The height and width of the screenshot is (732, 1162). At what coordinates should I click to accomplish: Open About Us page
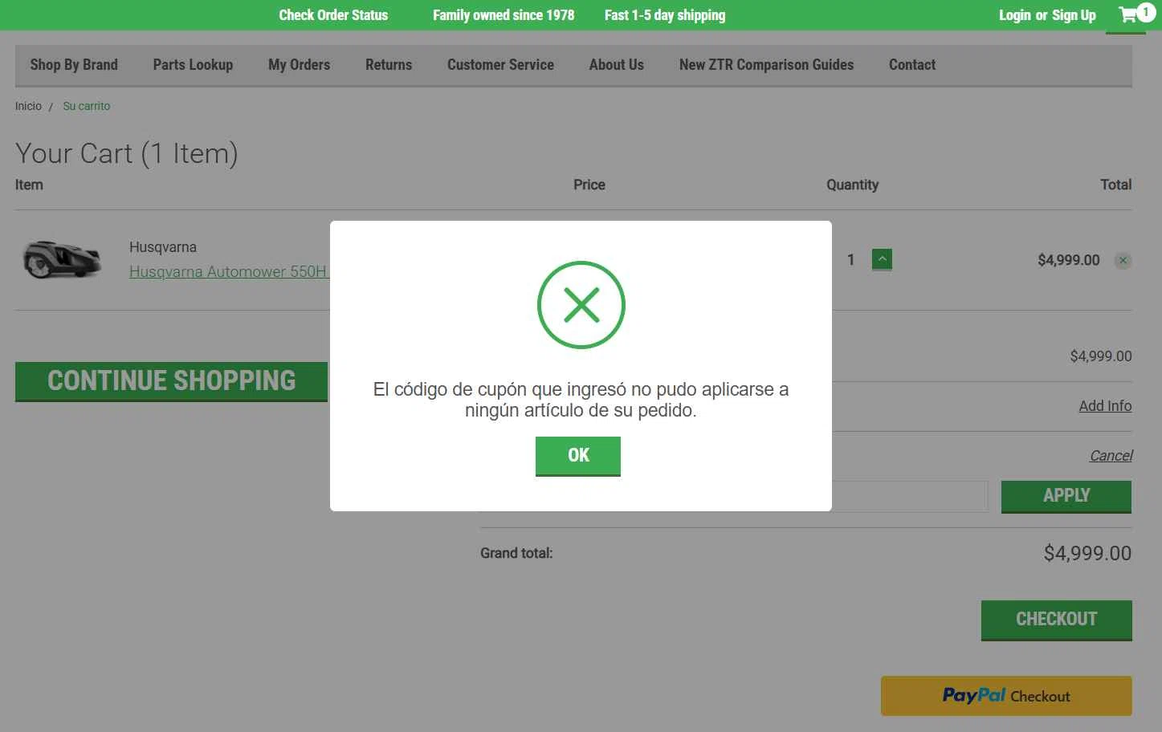[x=616, y=65]
